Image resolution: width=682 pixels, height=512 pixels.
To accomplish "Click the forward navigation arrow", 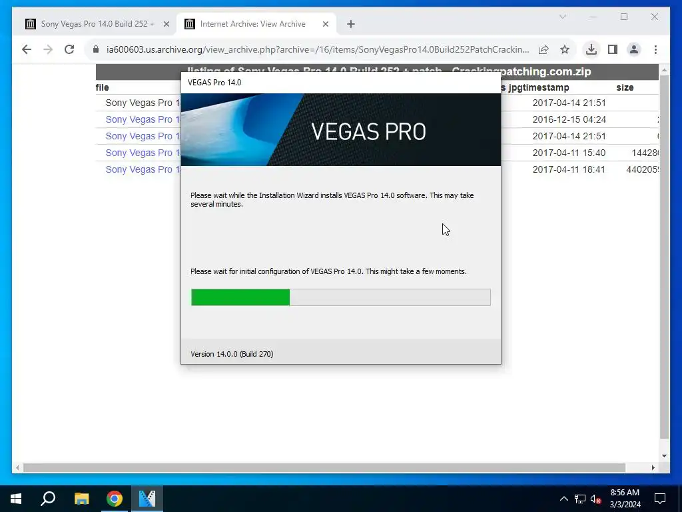I will 48,49.
